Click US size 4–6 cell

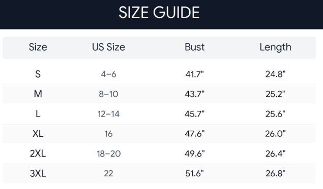point(108,74)
